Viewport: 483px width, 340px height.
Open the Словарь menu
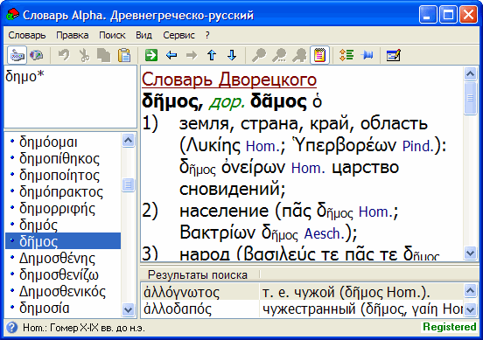click(27, 35)
